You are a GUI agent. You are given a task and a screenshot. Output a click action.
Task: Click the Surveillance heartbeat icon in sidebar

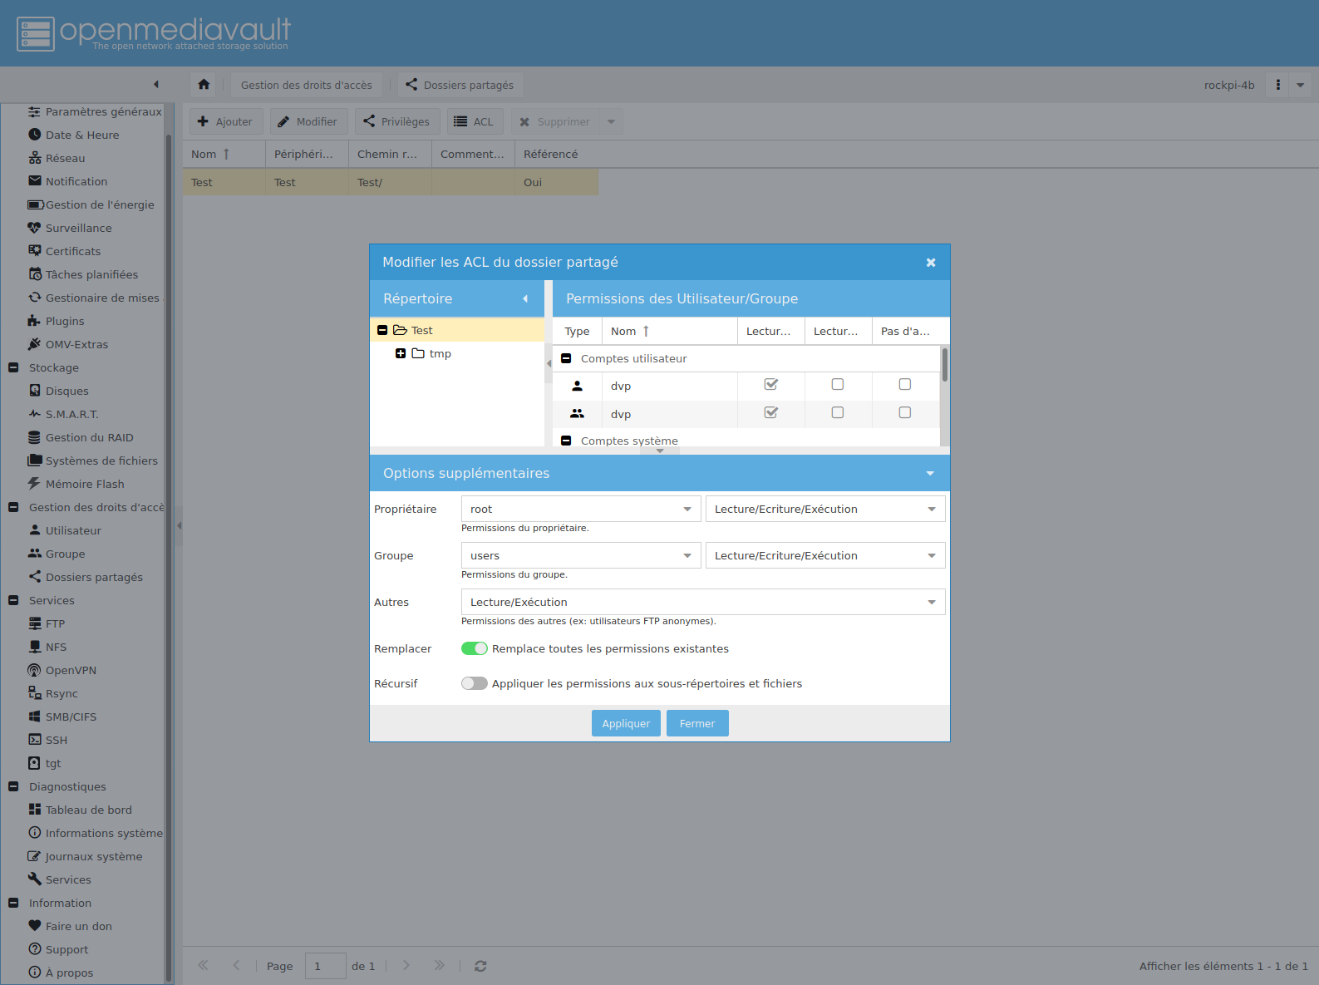(x=35, y=228)
